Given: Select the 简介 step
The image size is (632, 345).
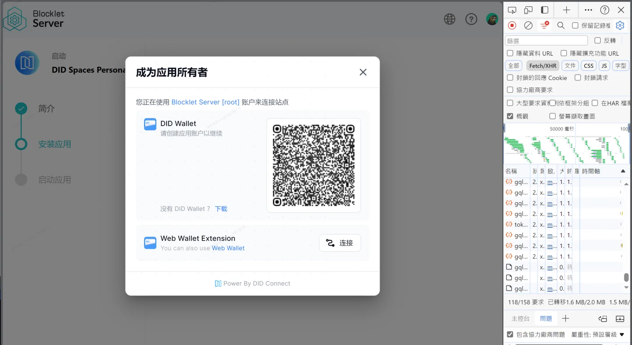Looking at the screenshot, I should point(47,109).
